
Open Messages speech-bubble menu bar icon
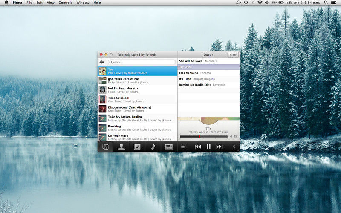(x=238, y=3)
